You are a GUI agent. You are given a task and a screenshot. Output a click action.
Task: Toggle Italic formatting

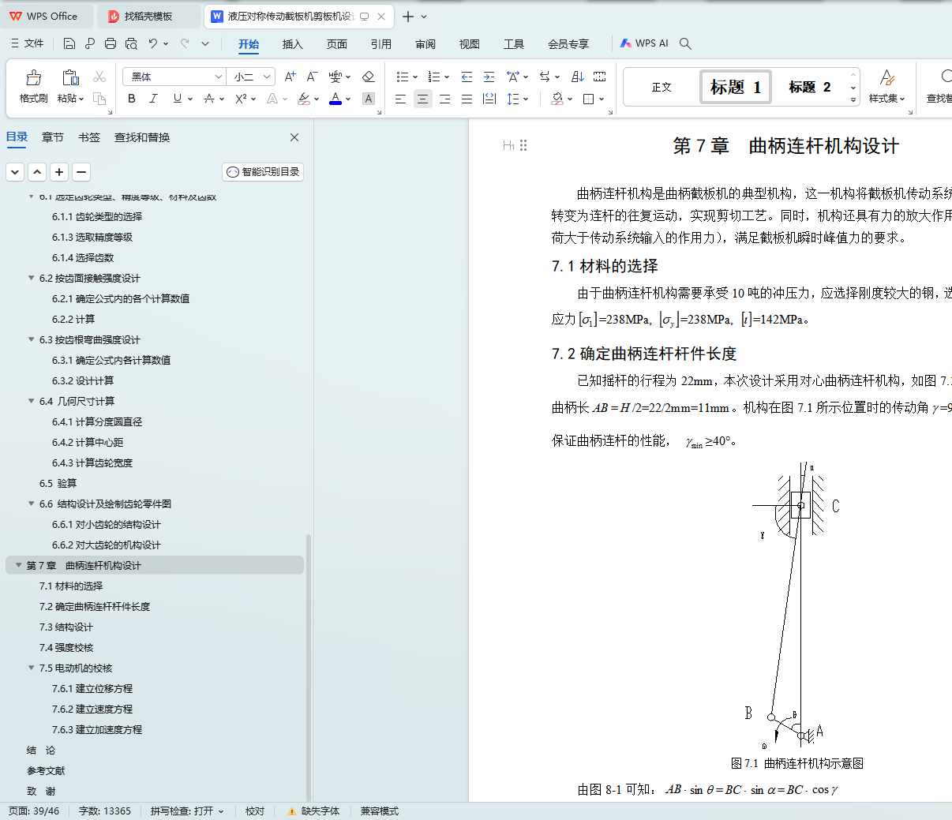154,99
